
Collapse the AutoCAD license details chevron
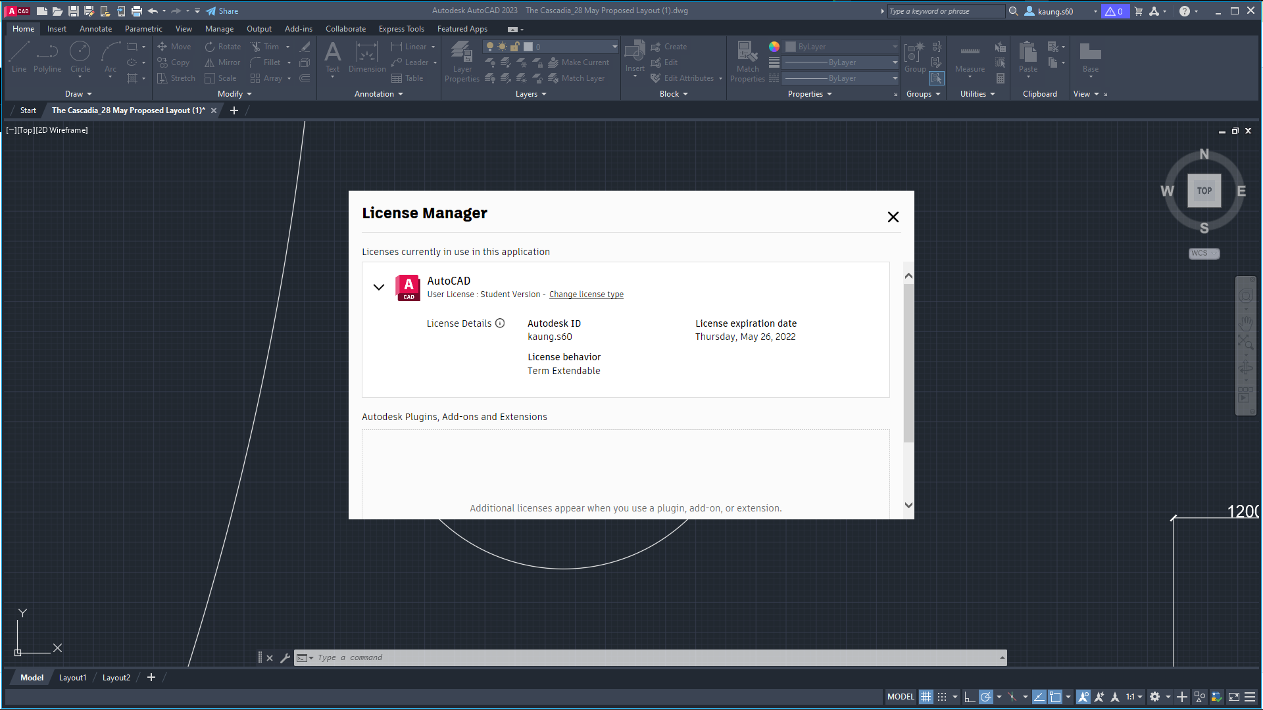tap(379, 287)
